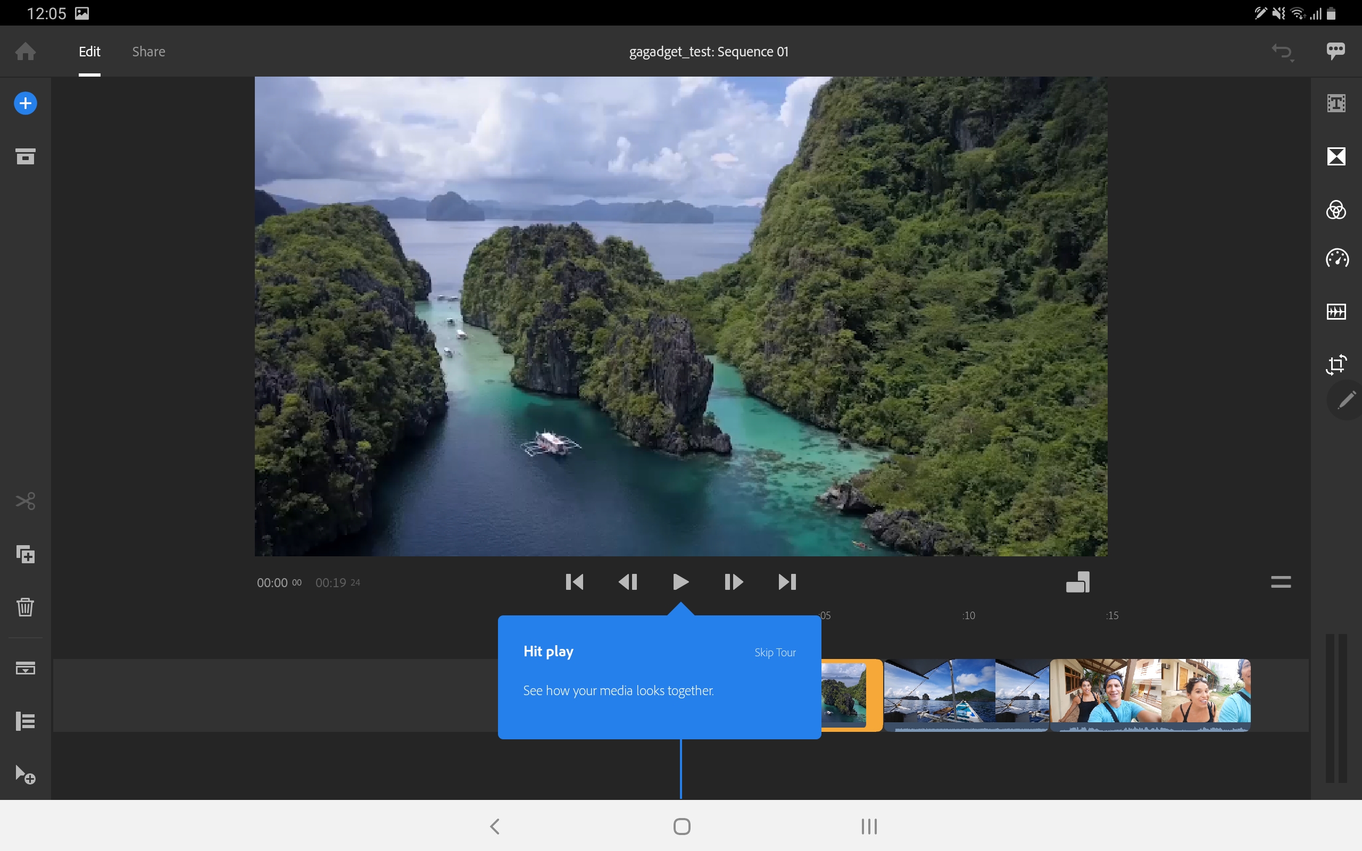
Task: Click the duplicate clip icon
Action: [x=26, y=554]
